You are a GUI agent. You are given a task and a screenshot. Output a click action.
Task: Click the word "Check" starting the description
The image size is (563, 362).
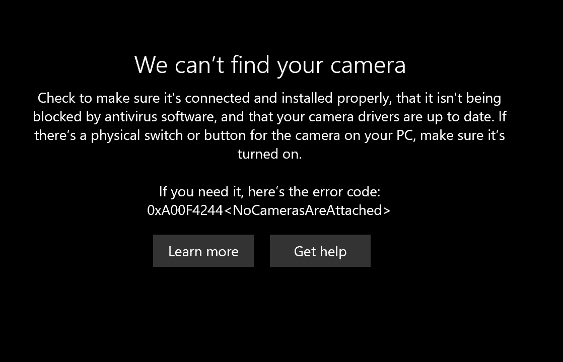click(56, 98)
